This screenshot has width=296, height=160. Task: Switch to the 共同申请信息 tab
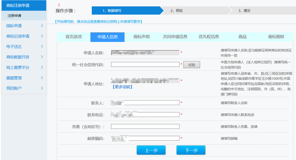(175, 37)
